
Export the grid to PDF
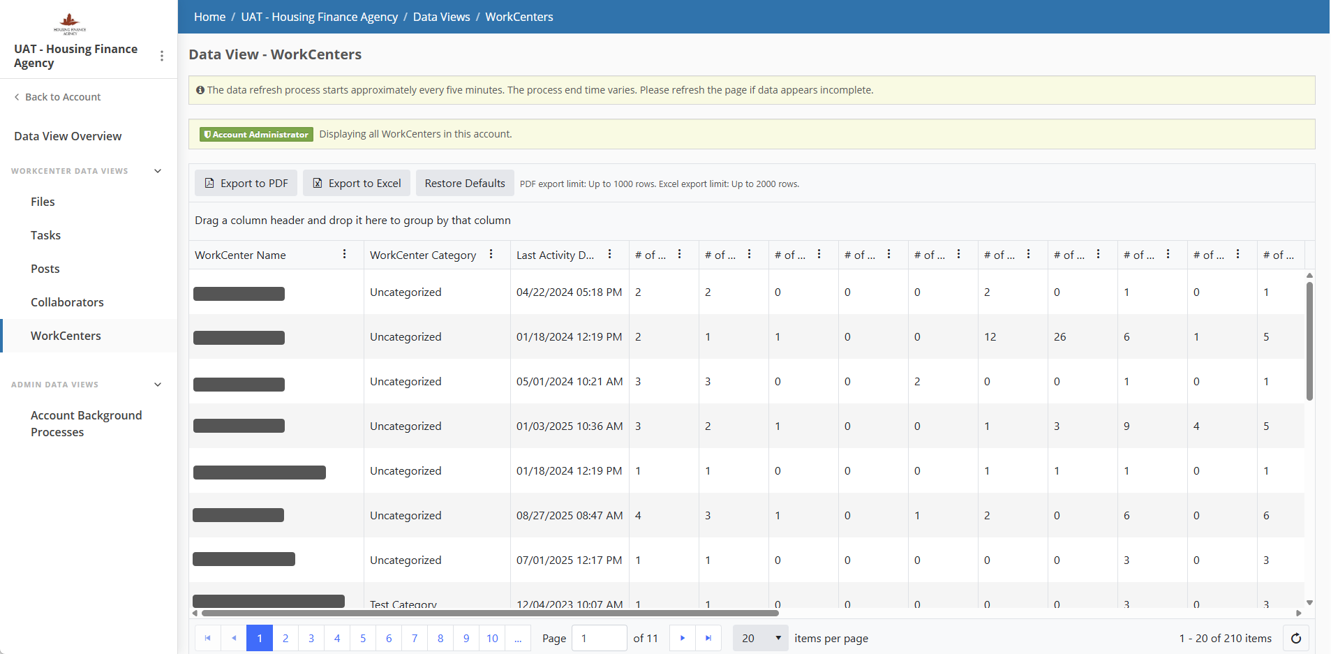(246, 183)
